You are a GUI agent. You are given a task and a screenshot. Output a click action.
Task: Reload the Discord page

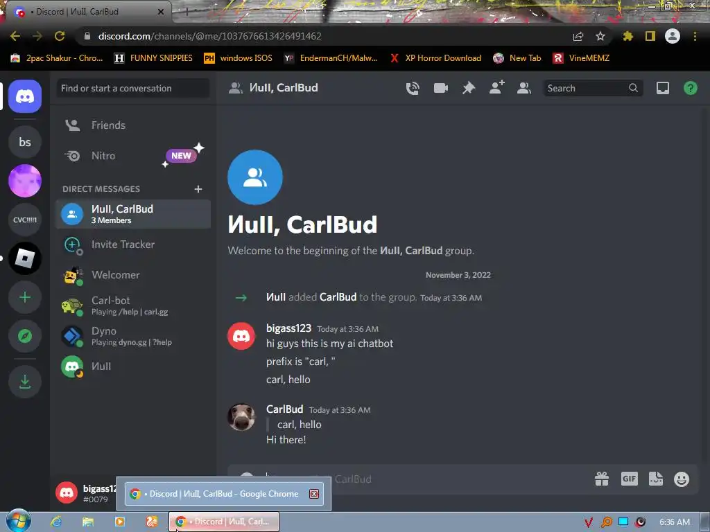click(x=60, y=36)
